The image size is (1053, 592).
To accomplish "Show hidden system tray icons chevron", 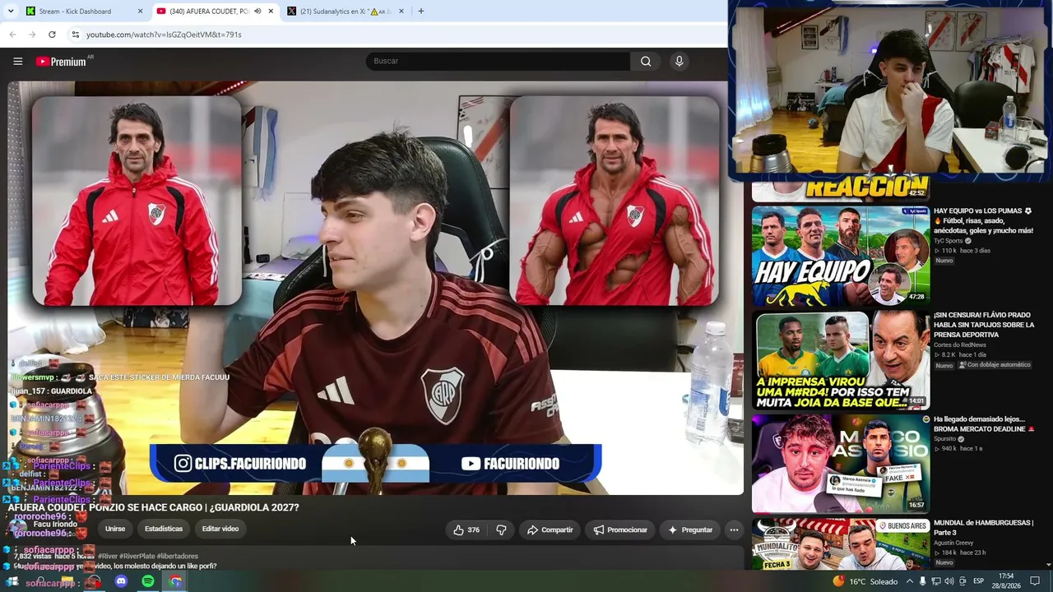I will point(910,581).
